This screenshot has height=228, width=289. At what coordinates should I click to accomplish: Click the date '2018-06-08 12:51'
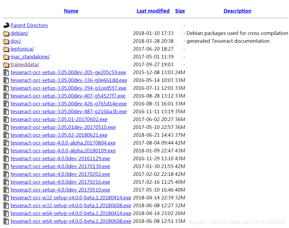tap(153, 221)
